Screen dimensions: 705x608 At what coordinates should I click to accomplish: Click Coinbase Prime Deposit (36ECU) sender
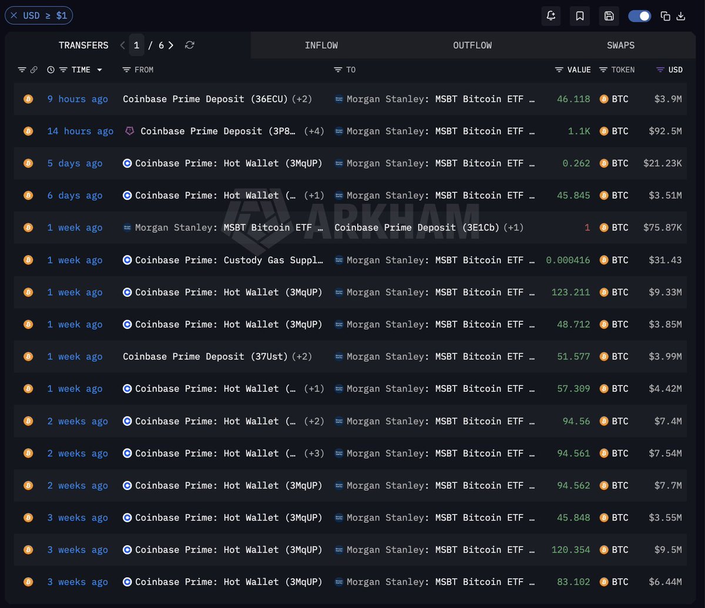[x=206, y=99]
